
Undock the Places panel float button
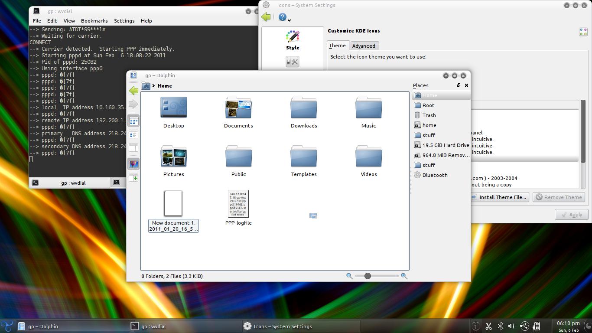point(459,85)
